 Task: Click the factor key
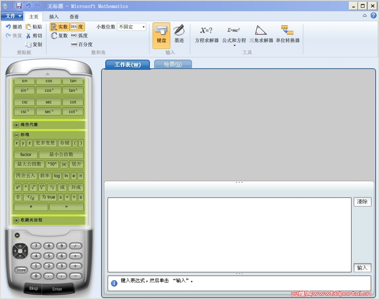pyautogui.click(x=26, y=155)
